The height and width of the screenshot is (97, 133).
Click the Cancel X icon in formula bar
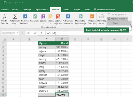click(x=29, y=33)
